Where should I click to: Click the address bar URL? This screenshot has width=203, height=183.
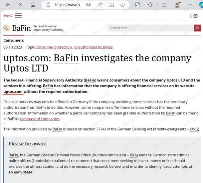pos(69,5)
